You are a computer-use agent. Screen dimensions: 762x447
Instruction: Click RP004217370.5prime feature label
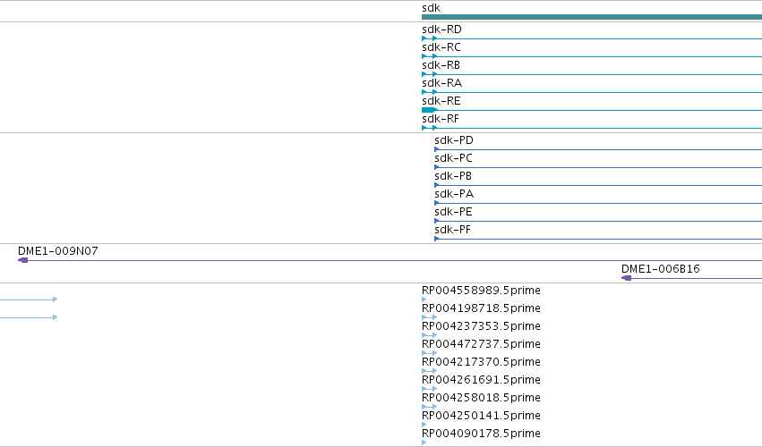tap(481, 362)
